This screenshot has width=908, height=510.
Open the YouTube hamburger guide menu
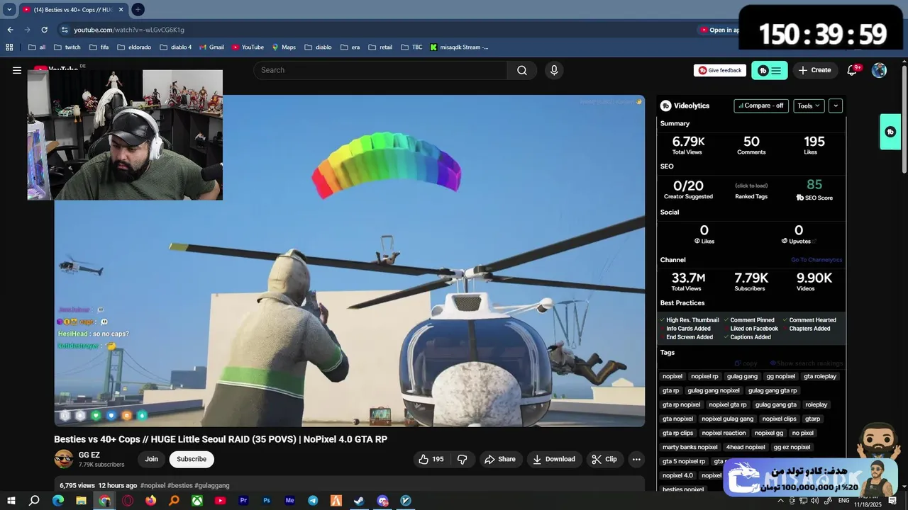17,70
